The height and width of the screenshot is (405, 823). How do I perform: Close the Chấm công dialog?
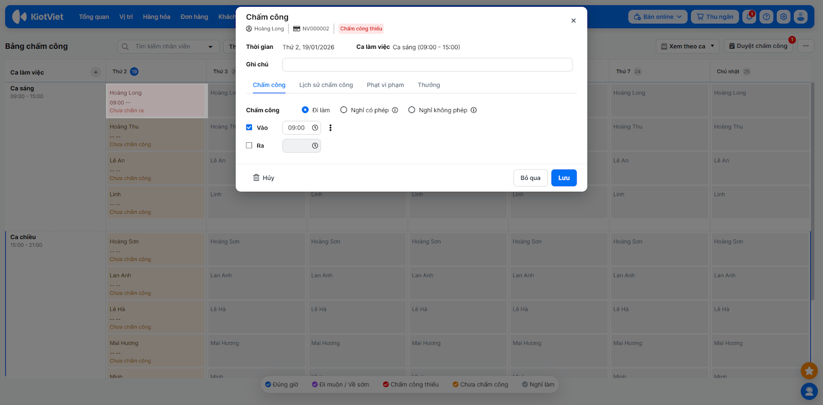(574, 21)
